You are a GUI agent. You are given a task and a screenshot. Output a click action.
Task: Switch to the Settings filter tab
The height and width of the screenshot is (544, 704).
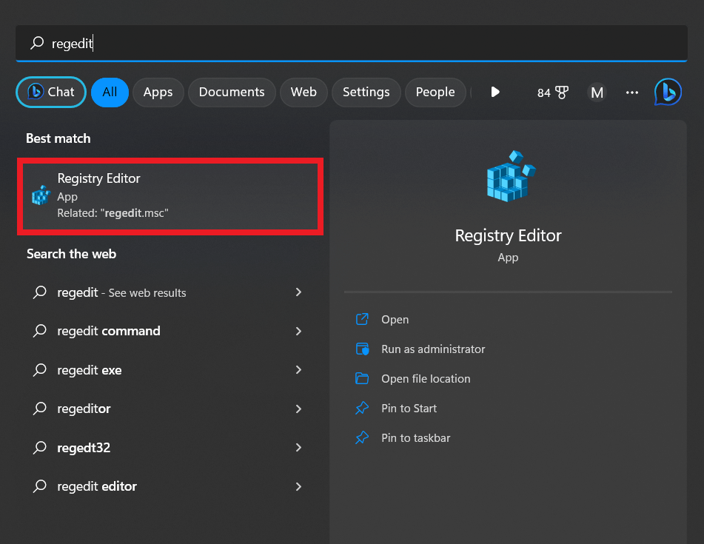[366, 92]
